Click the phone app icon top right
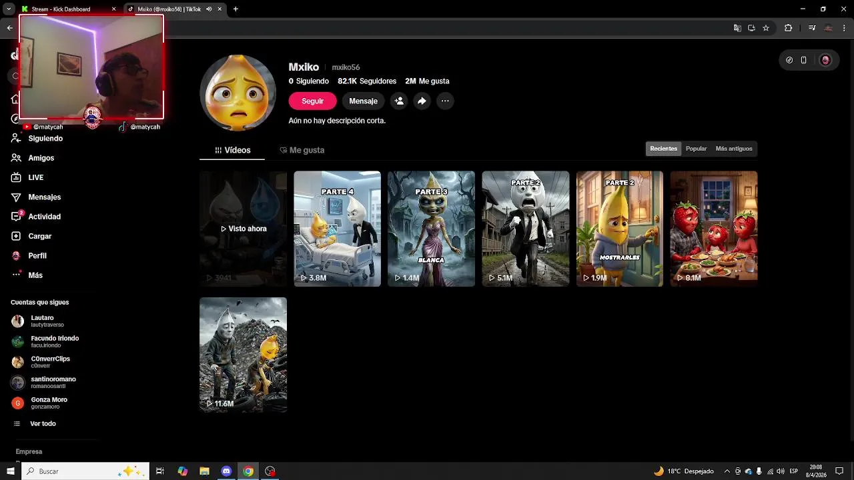The image size is (854, 480). point(804,60)
